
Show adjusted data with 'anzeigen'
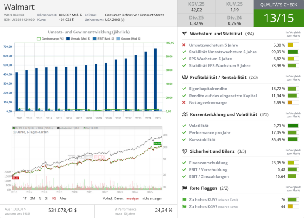pyautogui.click(x=132, y=198)
